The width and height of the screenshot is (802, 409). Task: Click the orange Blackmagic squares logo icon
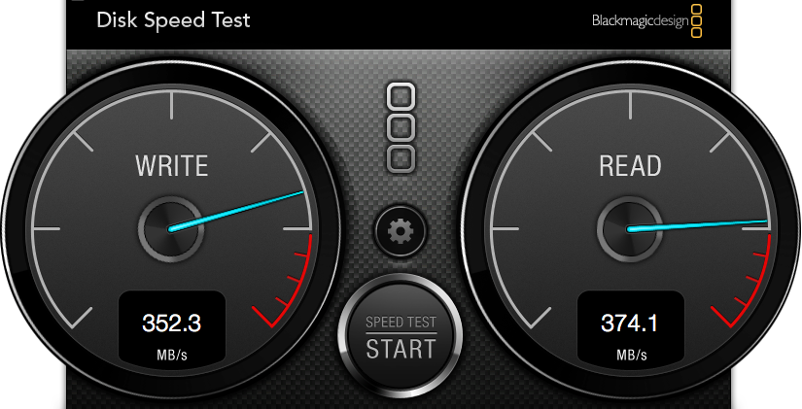pyautogui.click(x=696, y=21)
